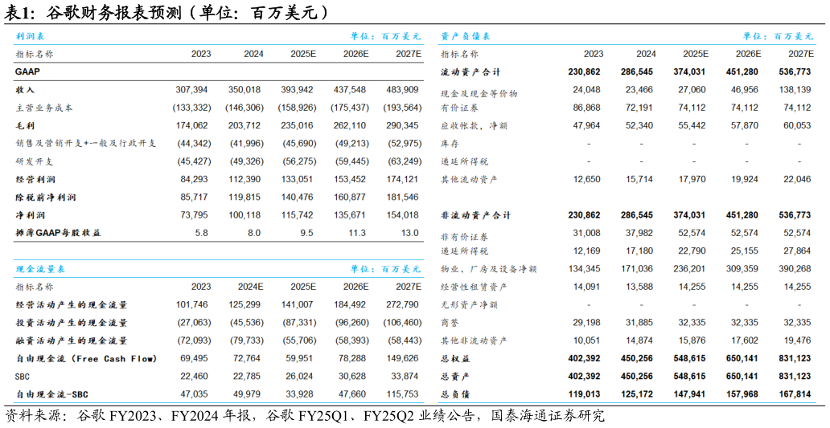Select revenue value 307,394 for 2023

(x=193, y=90)
